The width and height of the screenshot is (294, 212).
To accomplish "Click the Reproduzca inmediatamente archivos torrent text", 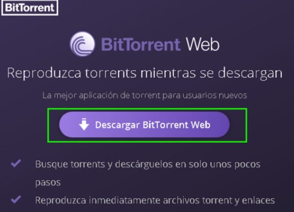I will [155, 200].
